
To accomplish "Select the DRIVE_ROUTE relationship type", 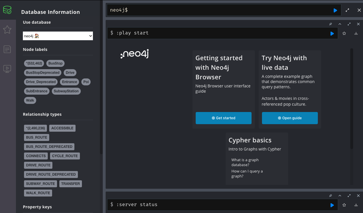I will coord(38,165).
